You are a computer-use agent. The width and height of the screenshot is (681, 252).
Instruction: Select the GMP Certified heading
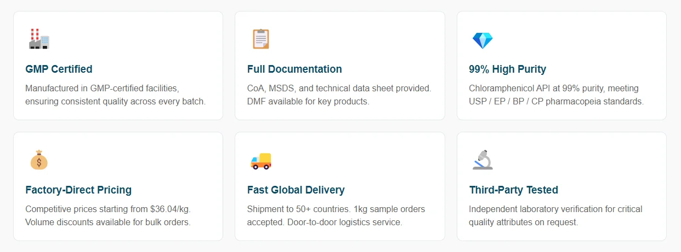pos(59,69)
